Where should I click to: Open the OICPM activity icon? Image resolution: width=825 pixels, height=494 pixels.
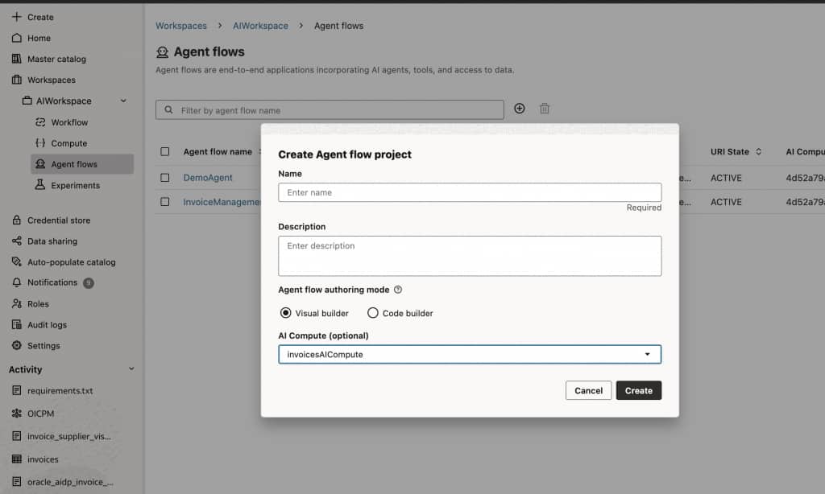point(17,413)
